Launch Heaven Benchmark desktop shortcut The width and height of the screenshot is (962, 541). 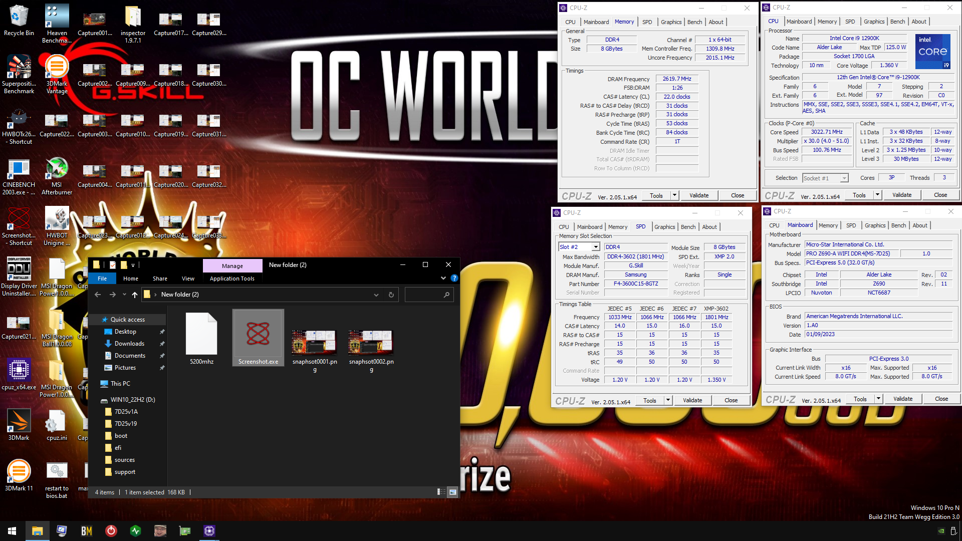click(57, 24)
